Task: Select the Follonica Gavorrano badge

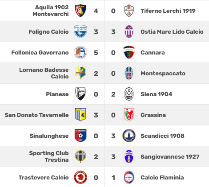Action: pyautogui.click(x=80, y=52)
